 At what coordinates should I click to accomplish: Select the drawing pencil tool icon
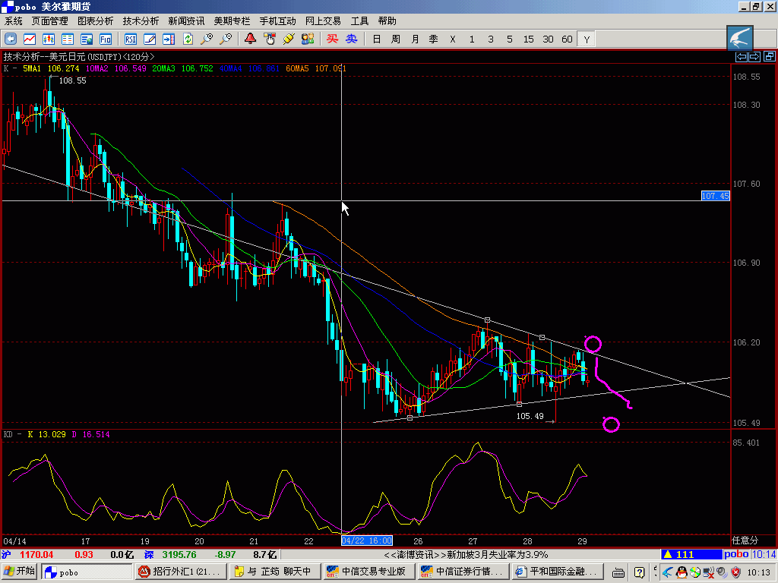click(150, 39)
